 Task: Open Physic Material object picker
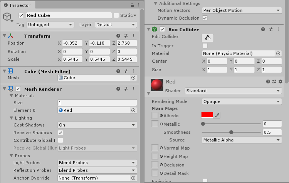pyautogui.click(x=278, y=53)
